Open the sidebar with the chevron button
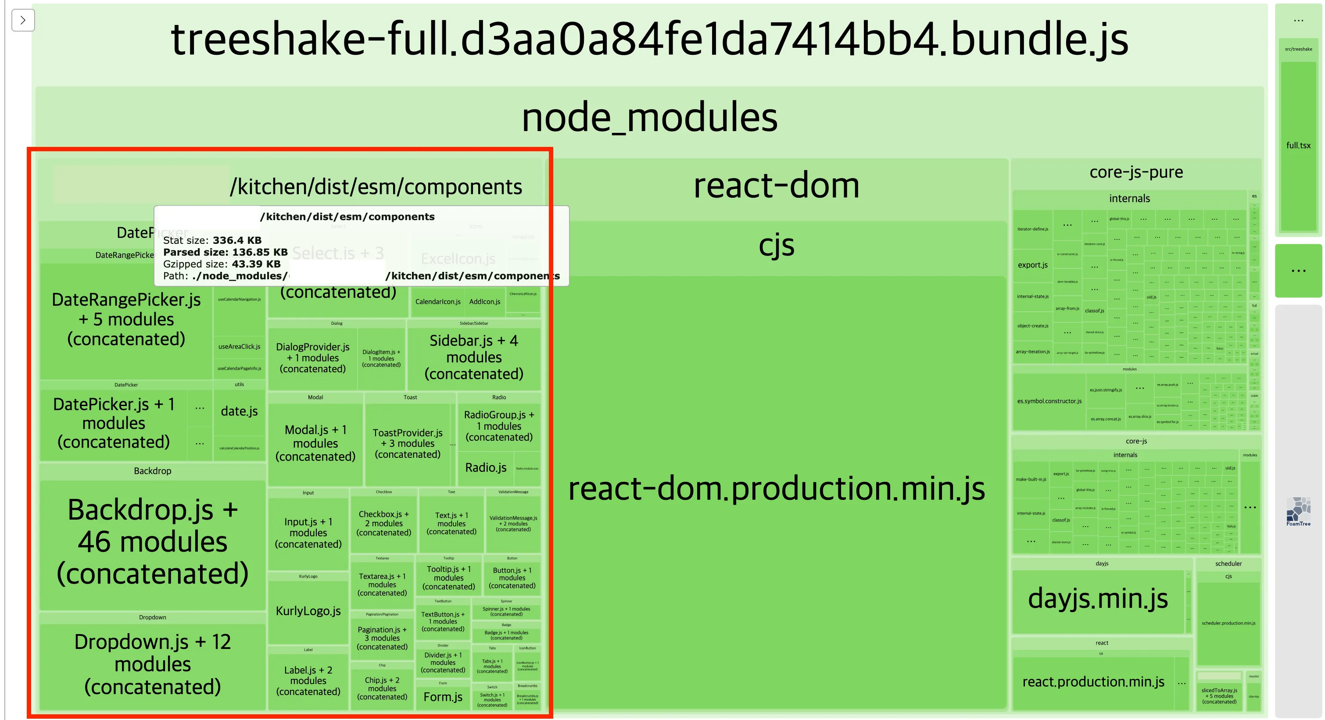Image resolution: width=1325 pixels, height=720 pixels. (23, 20)
